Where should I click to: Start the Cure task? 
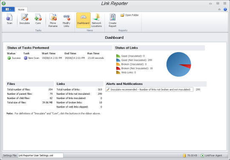[x=38, y=19]
